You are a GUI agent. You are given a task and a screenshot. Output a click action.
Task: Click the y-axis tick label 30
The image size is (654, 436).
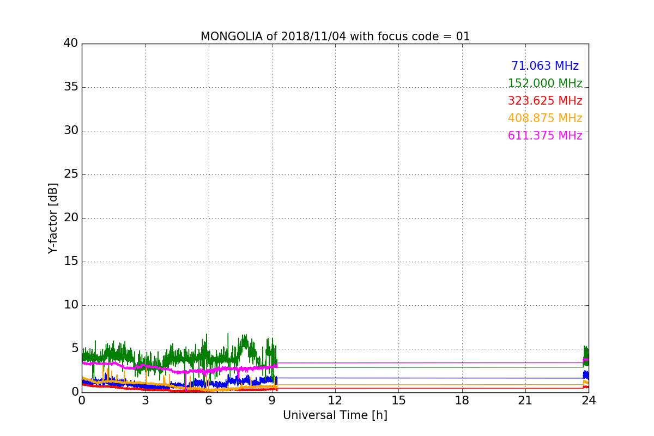coord(71,131)
